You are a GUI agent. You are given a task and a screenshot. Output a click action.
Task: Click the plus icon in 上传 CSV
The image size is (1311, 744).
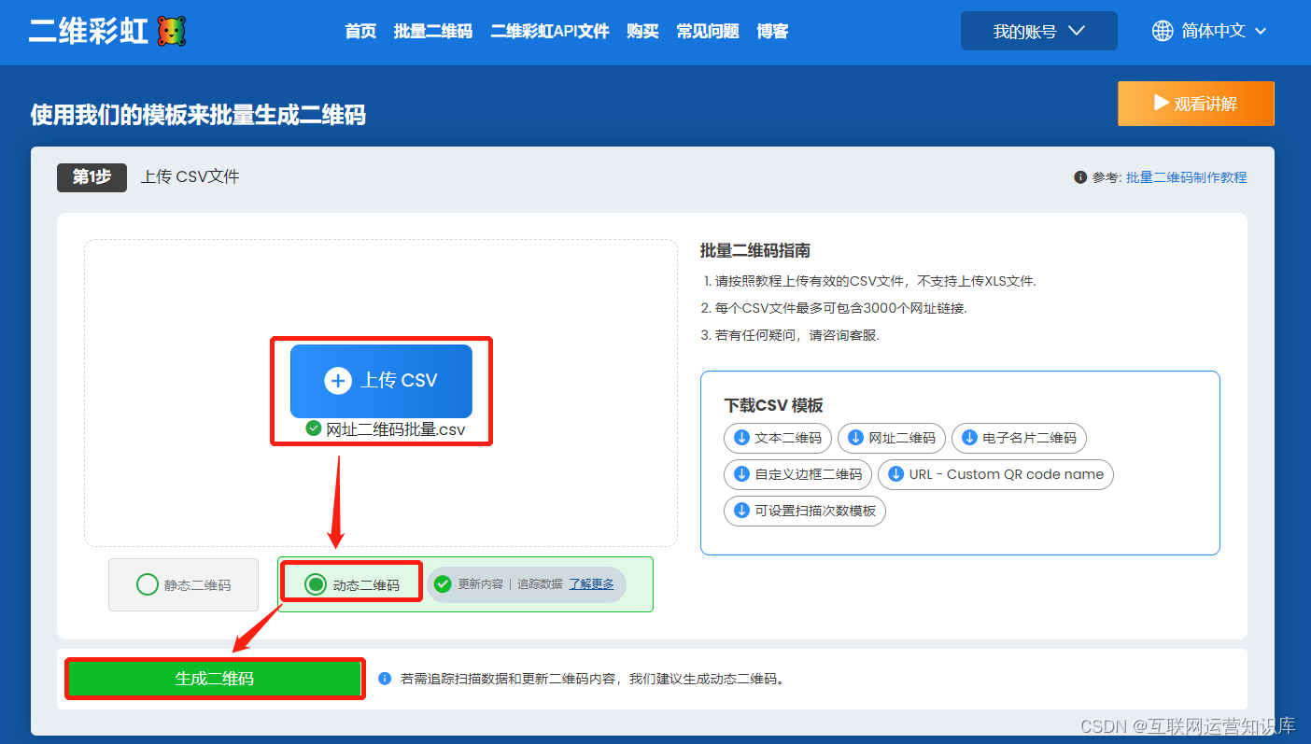coord(337,380)
